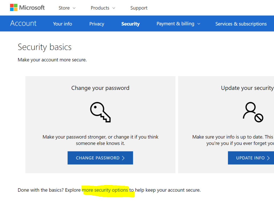
Task: Click the Update your security card title
Action: pyautogui.click(x=248, y=88)
